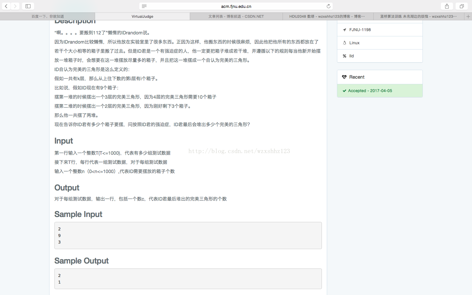472x295 pixels.
Task: Click inside the Sample Input code box
Action: [x=188, y=235]
